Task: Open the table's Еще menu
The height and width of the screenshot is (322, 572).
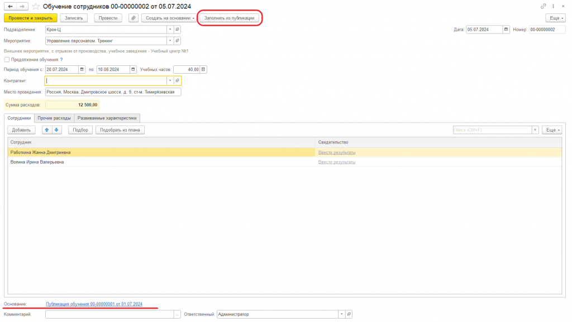Action: coord(552,130)
